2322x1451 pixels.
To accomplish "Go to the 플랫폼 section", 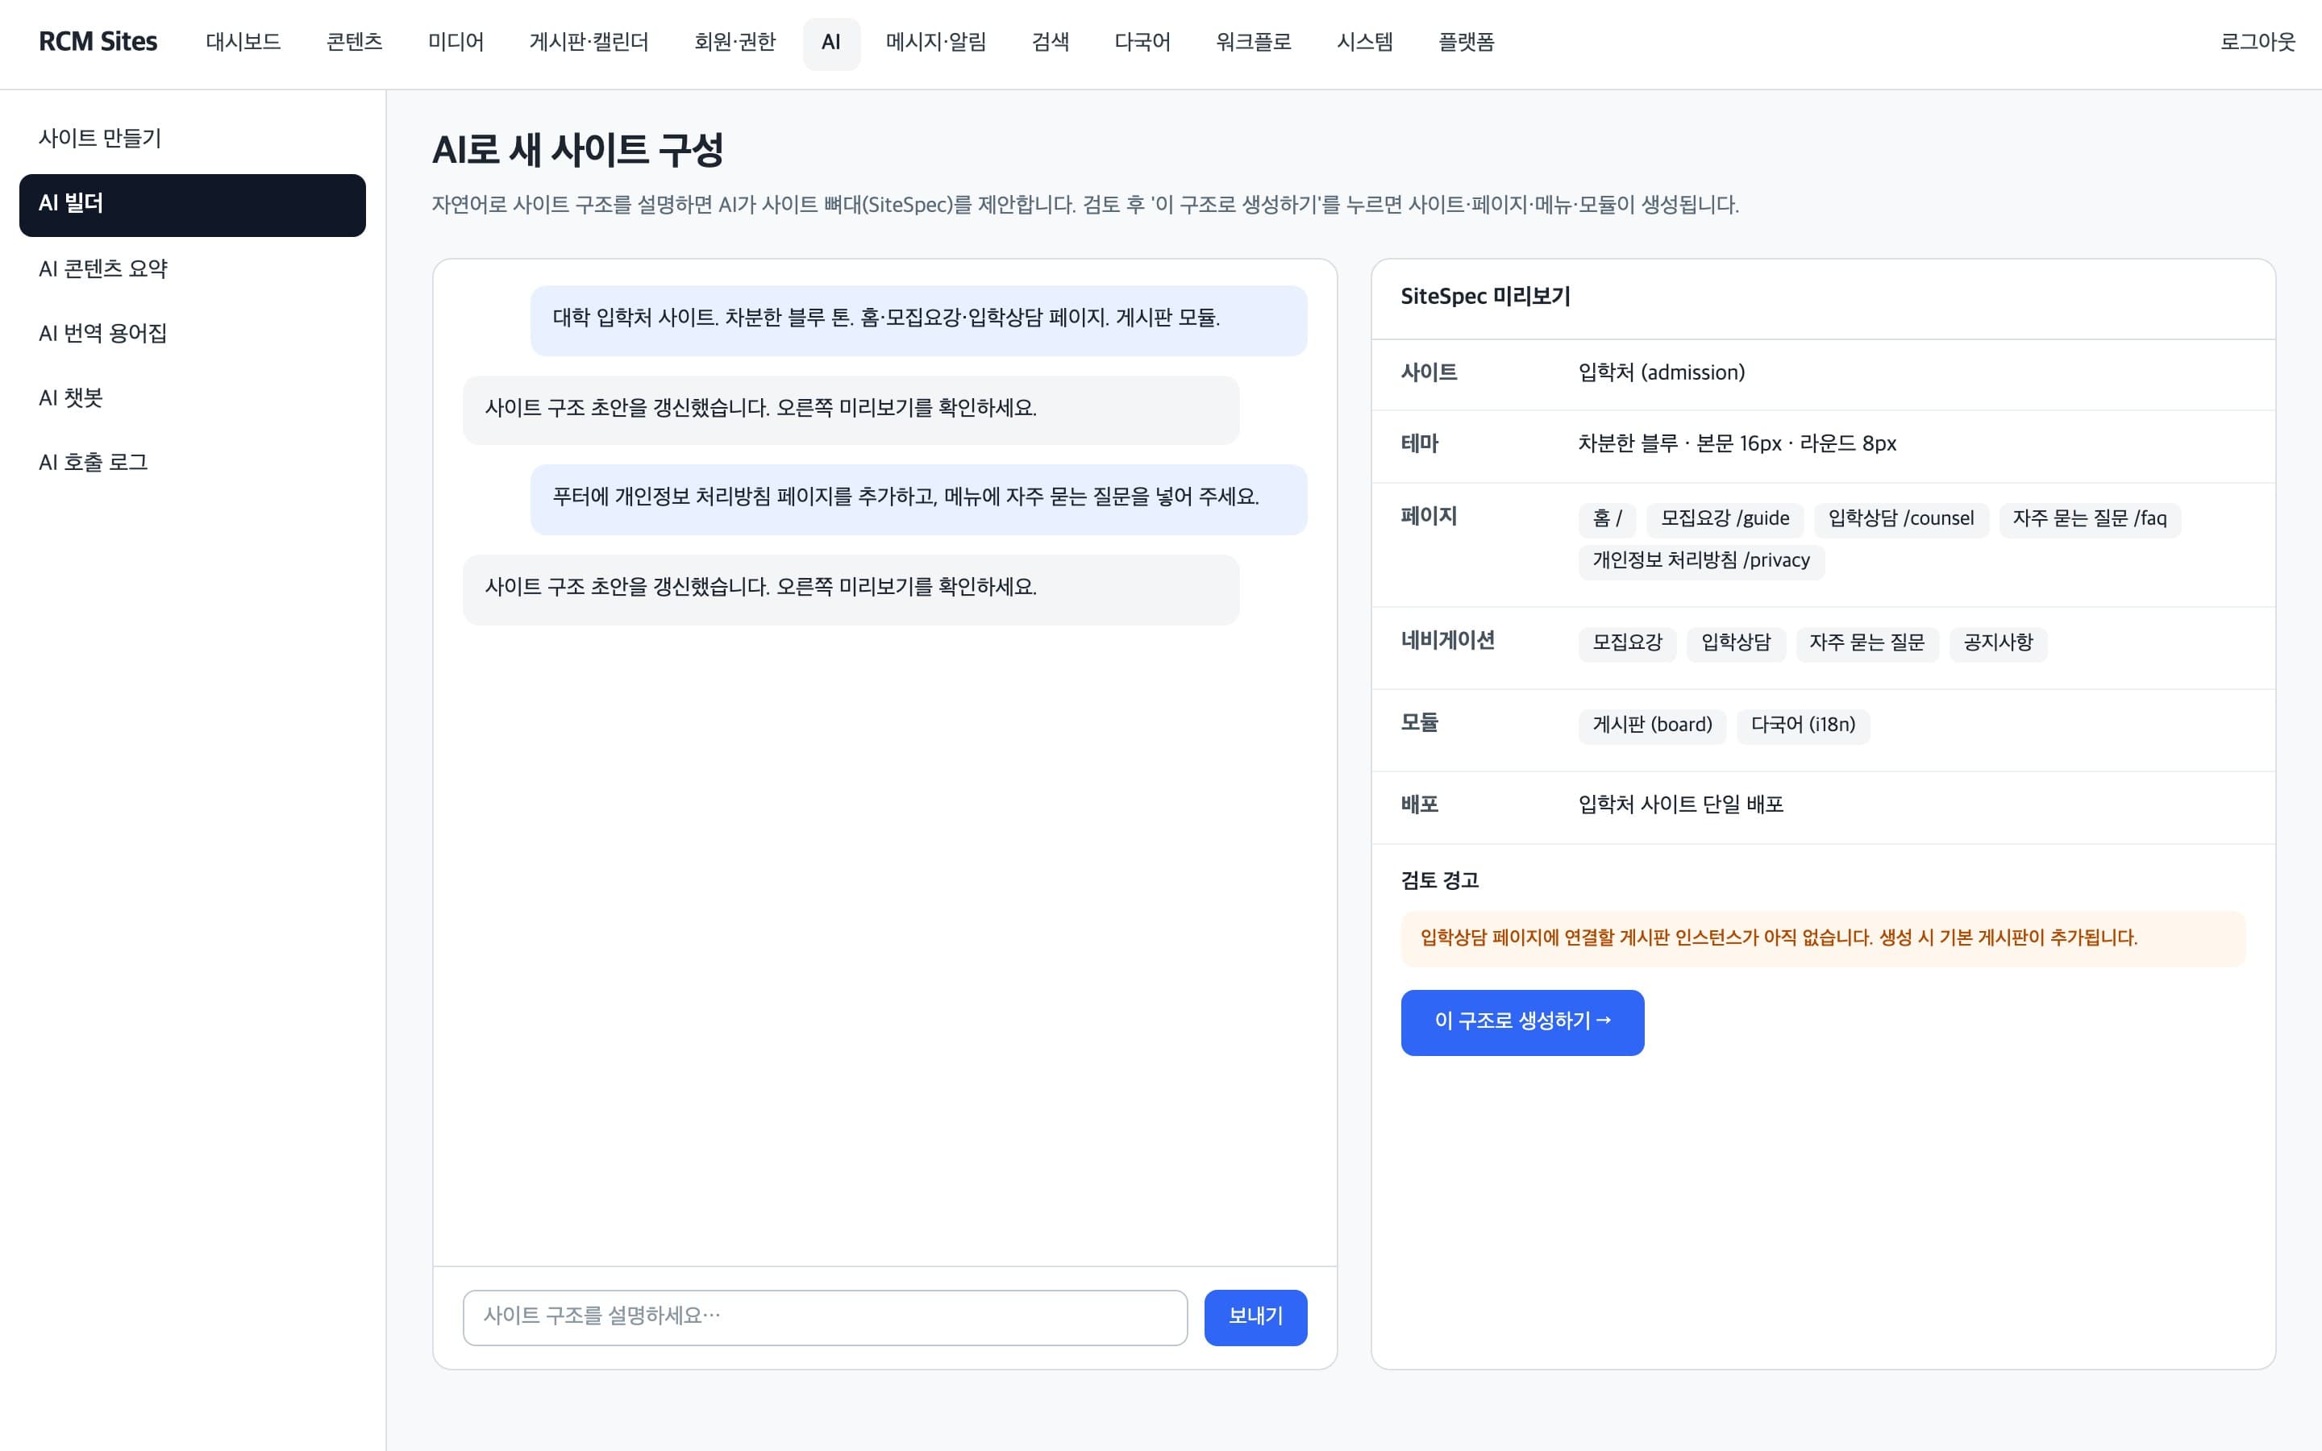I will (1465, 42).
